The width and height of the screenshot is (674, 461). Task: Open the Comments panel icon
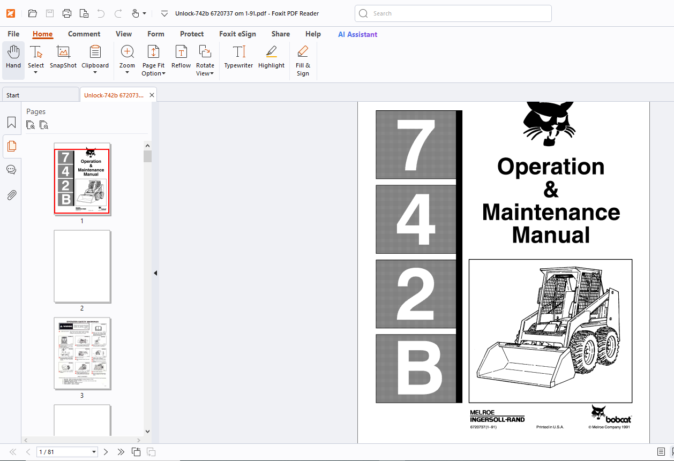point(11,170)
